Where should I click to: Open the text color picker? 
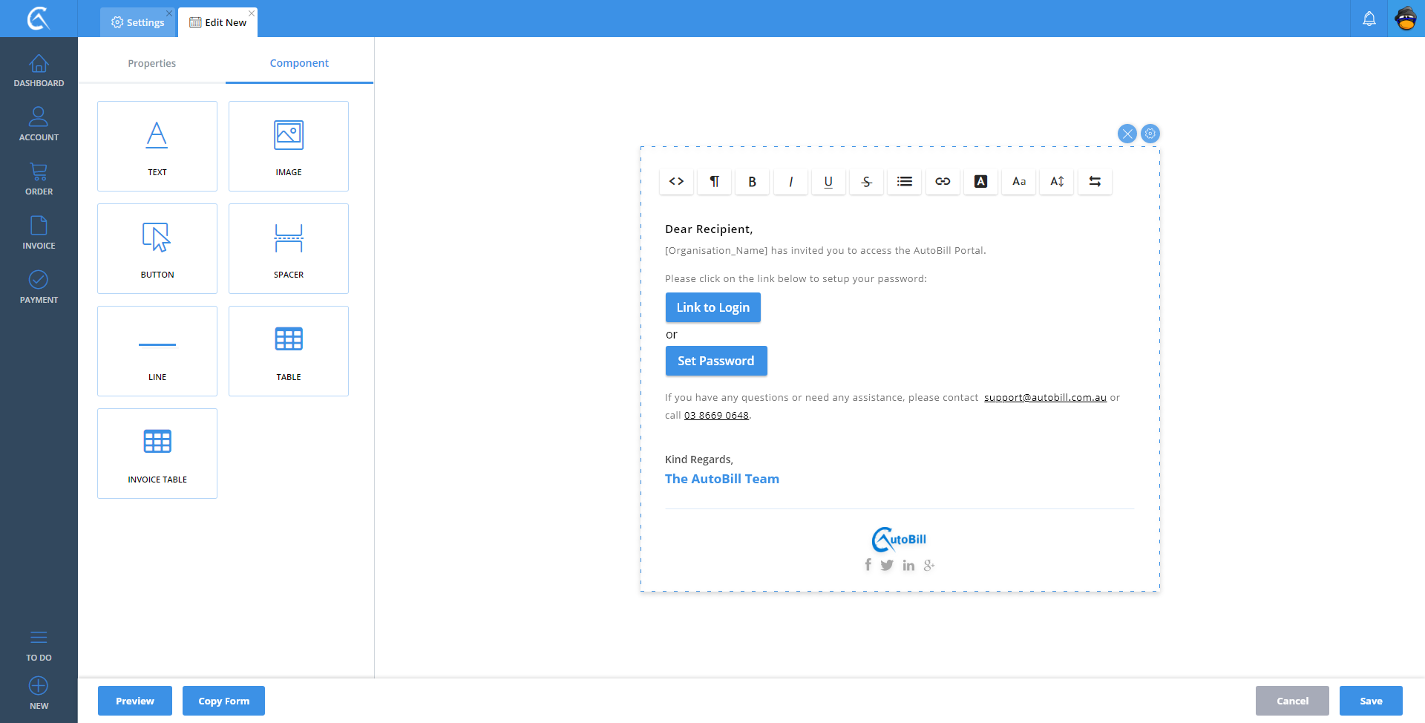click(980, 181)
